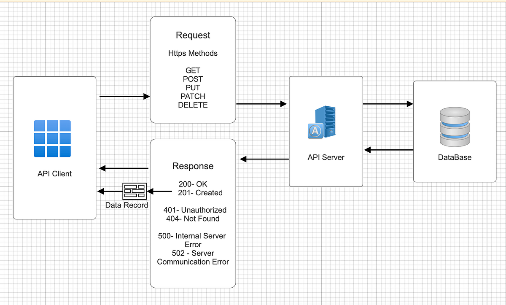The width and height of the screenshot is (506, 305).
Task: Select the database cylinder icon
Action: (455, 127)
